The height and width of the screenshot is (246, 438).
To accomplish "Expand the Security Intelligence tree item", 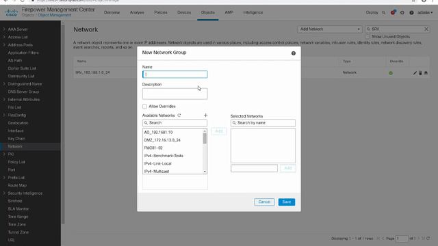I will pyautogui.click(x=4, y=193).
